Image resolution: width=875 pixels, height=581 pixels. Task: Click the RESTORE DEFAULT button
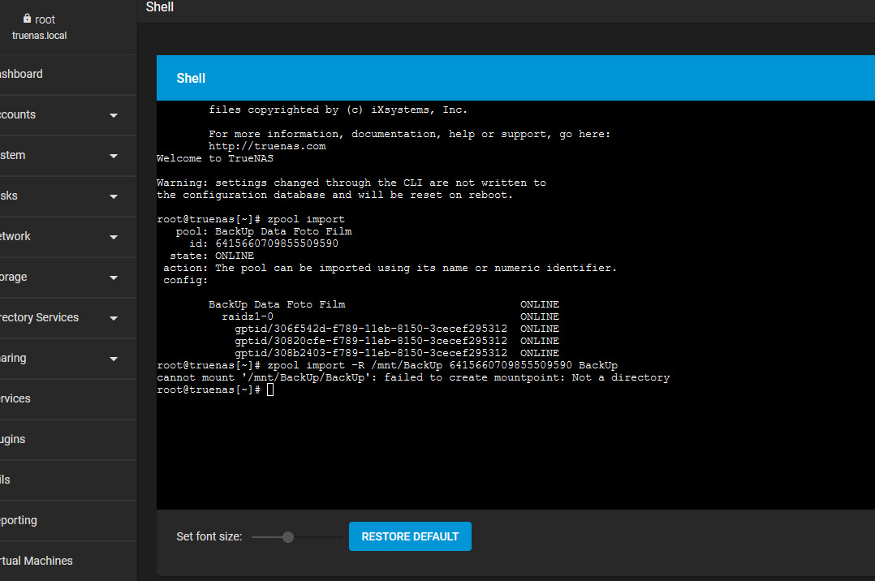coord(410,536)
